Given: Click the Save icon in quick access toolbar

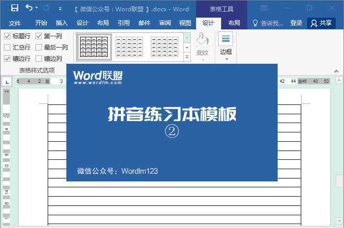Looking at the screenshot, I should [x=15, y=8].
